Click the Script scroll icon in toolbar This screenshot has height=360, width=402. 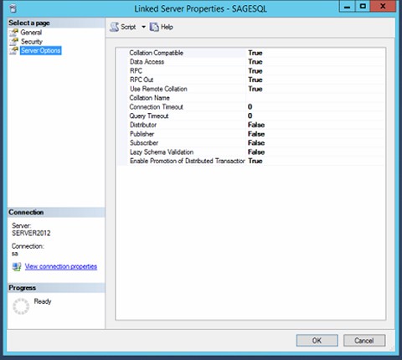pos(114,27)
